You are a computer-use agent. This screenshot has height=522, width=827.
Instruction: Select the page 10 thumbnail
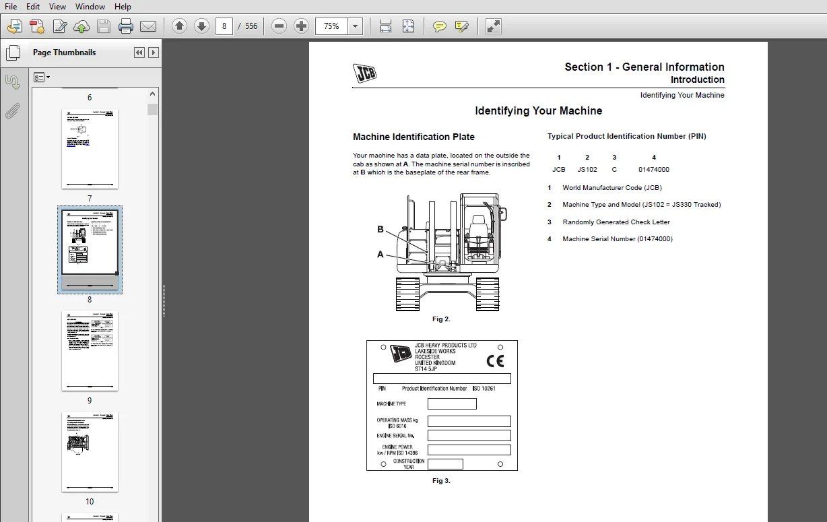(x=90, y=452)
